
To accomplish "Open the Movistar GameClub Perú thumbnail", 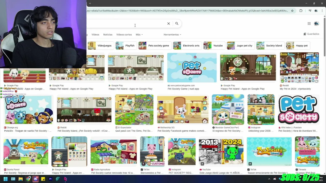I will 228,110.
